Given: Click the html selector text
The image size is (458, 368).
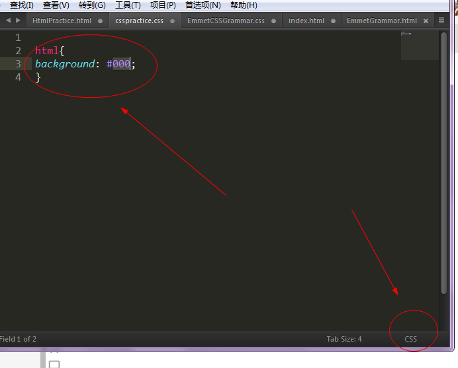Looking at the screenshot, I should (47, 51).
